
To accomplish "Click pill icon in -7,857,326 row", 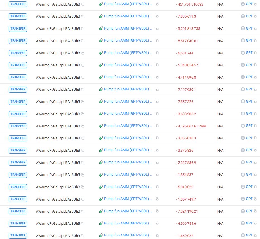I will 101,102.
